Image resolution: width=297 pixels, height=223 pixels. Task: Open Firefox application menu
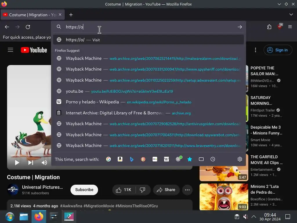290,27
